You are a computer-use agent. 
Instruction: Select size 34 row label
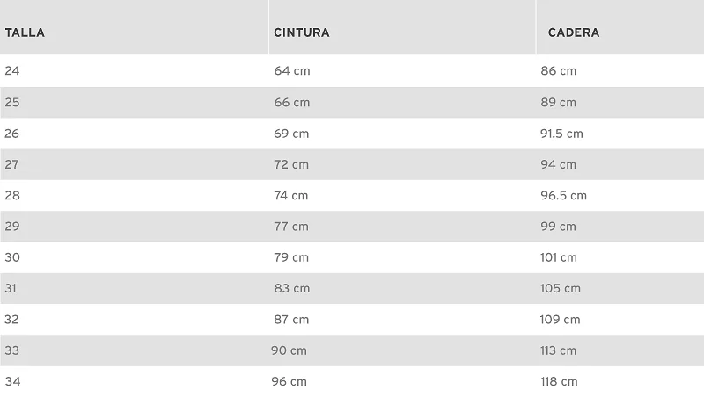[x=12, y=381]
